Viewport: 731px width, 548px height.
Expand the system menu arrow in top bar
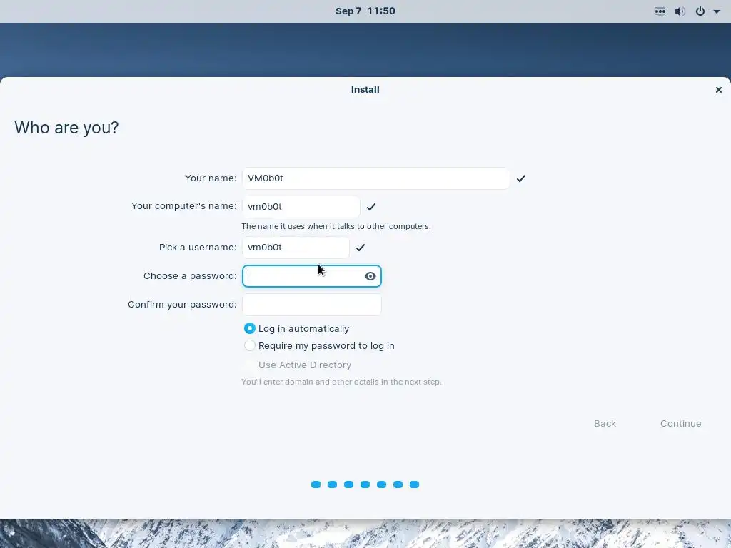tap(717, 11)
